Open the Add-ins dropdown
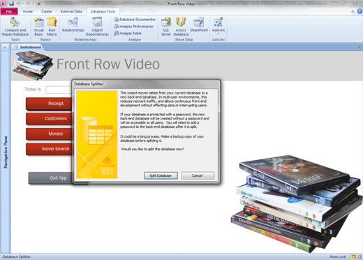Viewport: 363px width, 260px height. pos(218,27)
